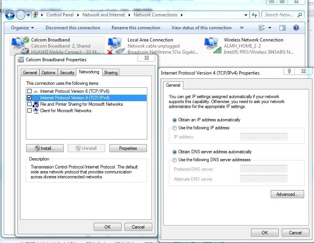Viewport: 314px width, 243px height.
Task: Click the Search Network Connections field
Action: coord(279,15)
